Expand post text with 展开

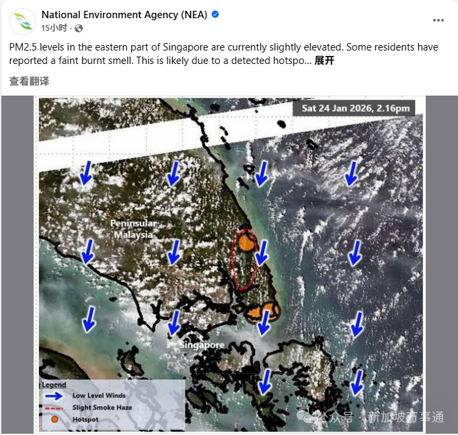[324, 61]
